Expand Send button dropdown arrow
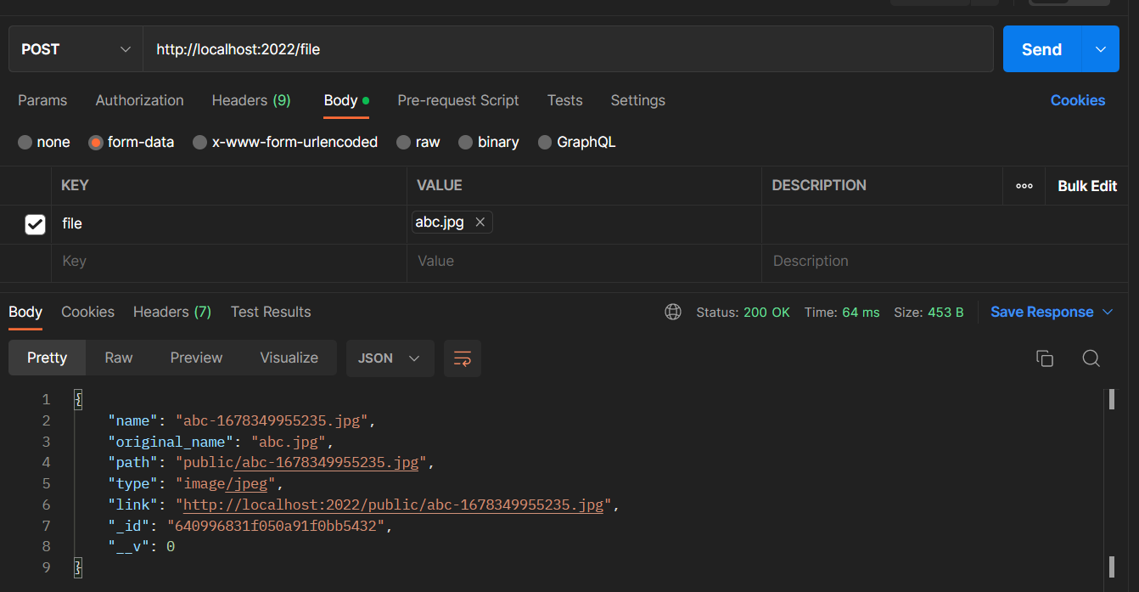This screenshot has width=1139, height=592. (1101, 49)
